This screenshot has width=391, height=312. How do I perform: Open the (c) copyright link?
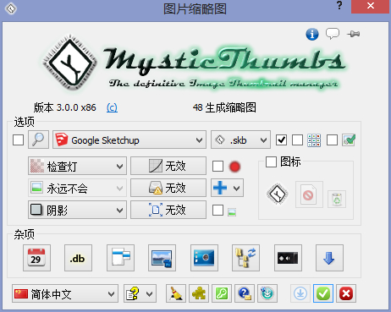112,107
